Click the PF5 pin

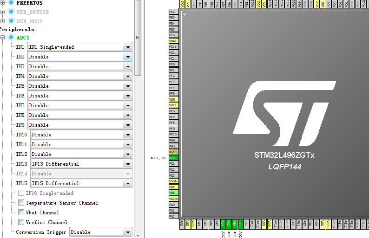click(x=173, y=94)
